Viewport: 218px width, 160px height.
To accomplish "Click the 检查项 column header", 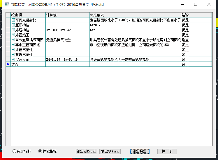I will coord(28,15).
